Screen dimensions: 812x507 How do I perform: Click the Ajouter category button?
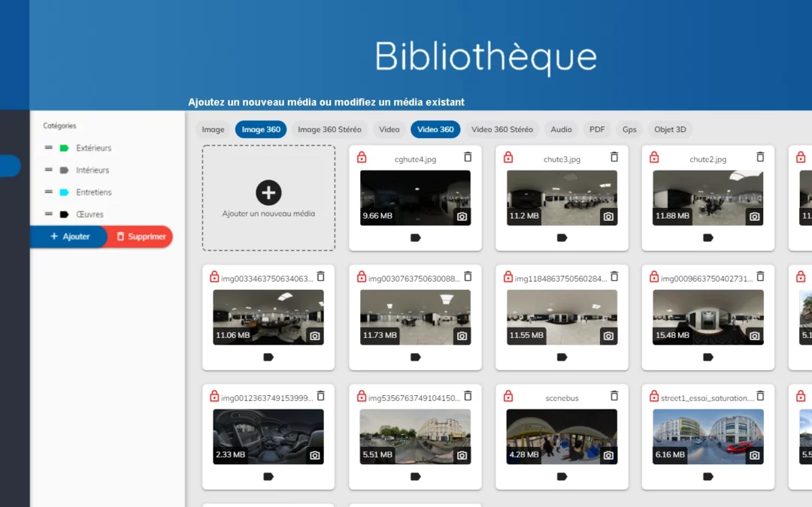(x=69, y=237)
